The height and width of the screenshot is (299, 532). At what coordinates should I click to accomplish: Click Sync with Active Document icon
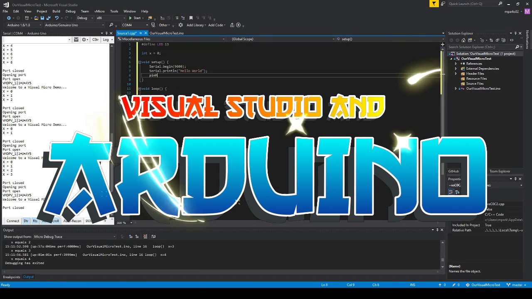(491, 40)
